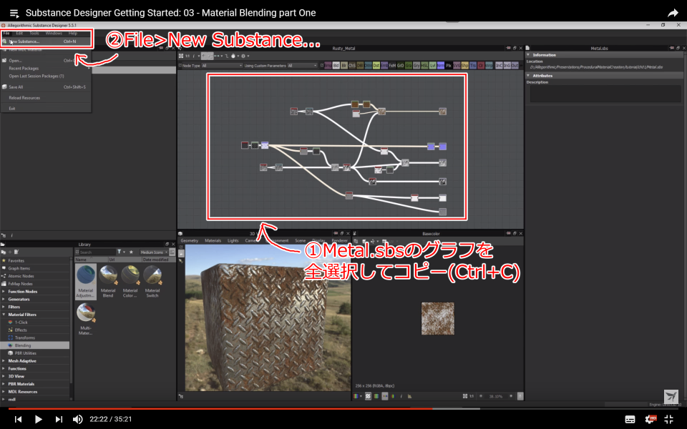Choose Exit from the File menu

pyautogui.click(x=46, y=109)
